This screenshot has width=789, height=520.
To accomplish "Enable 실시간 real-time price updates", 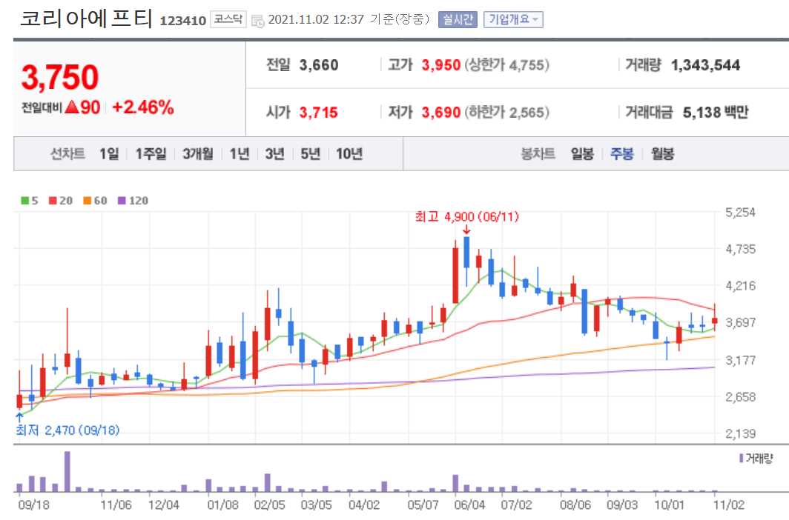I will pyautogui.click(x=460, y=20).
